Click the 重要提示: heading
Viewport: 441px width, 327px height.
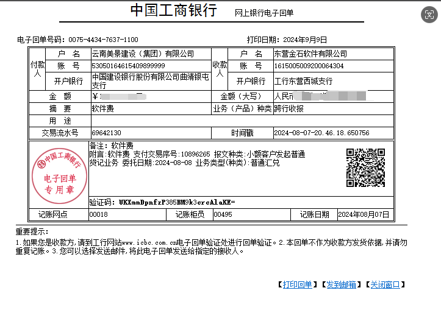pyautogui.click(x=32, y=231)
